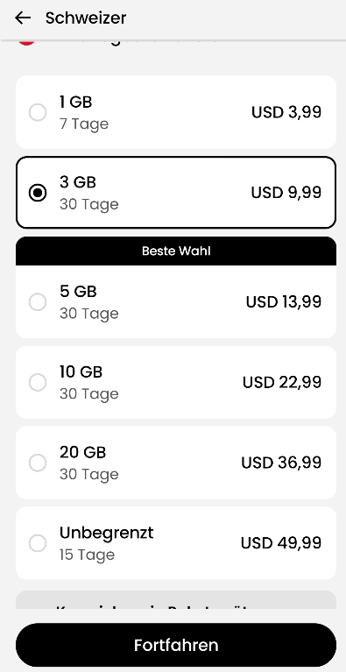Click the Schweizer page title
The width and height of the screenshot is (346, 672).
[x=86, y=18]
